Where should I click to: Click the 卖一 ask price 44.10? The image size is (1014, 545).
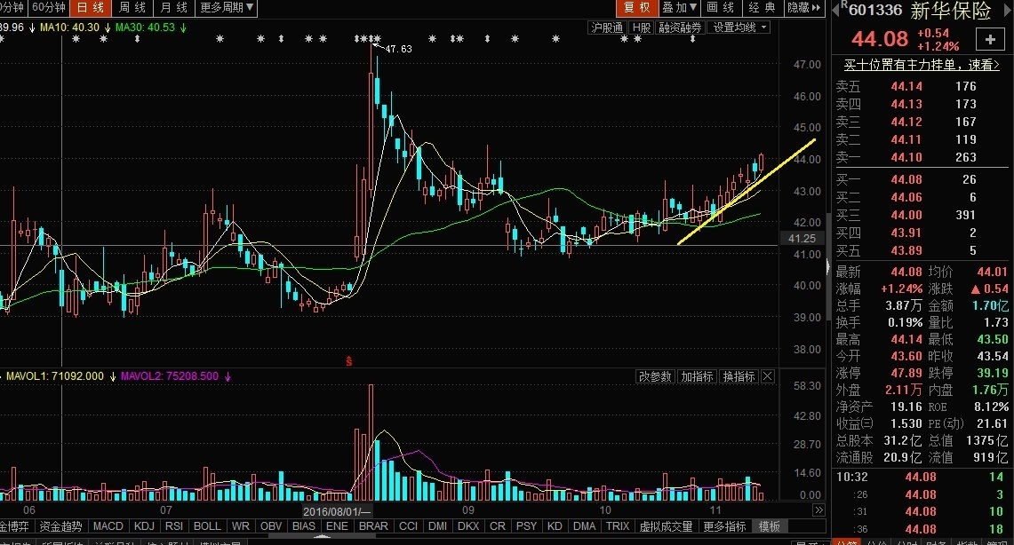pos(906,158)
